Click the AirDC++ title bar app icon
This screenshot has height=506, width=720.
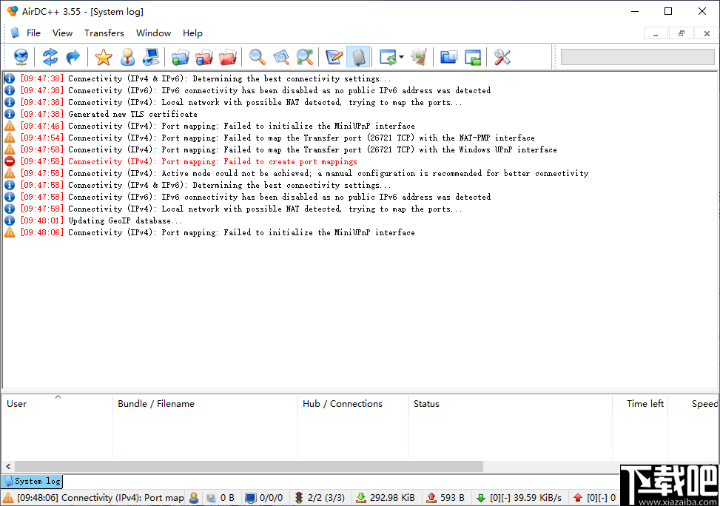click(13, 11)
